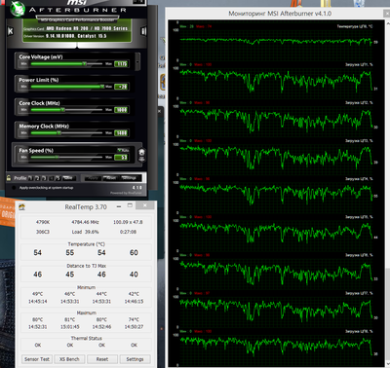Toggle apply overclocking at system startup

pos(14,188)
